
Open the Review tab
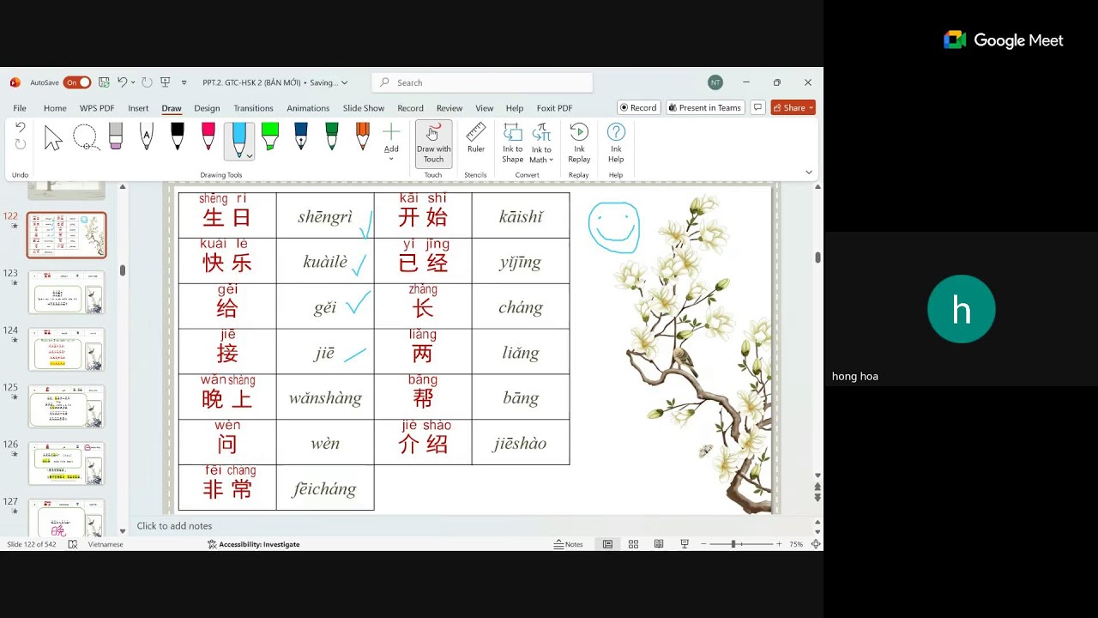(449, 108)
